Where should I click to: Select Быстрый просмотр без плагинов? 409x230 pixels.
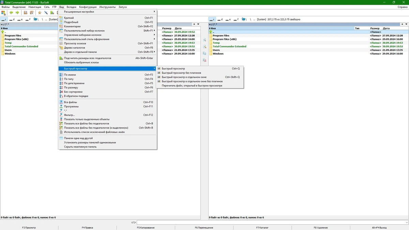200,73
